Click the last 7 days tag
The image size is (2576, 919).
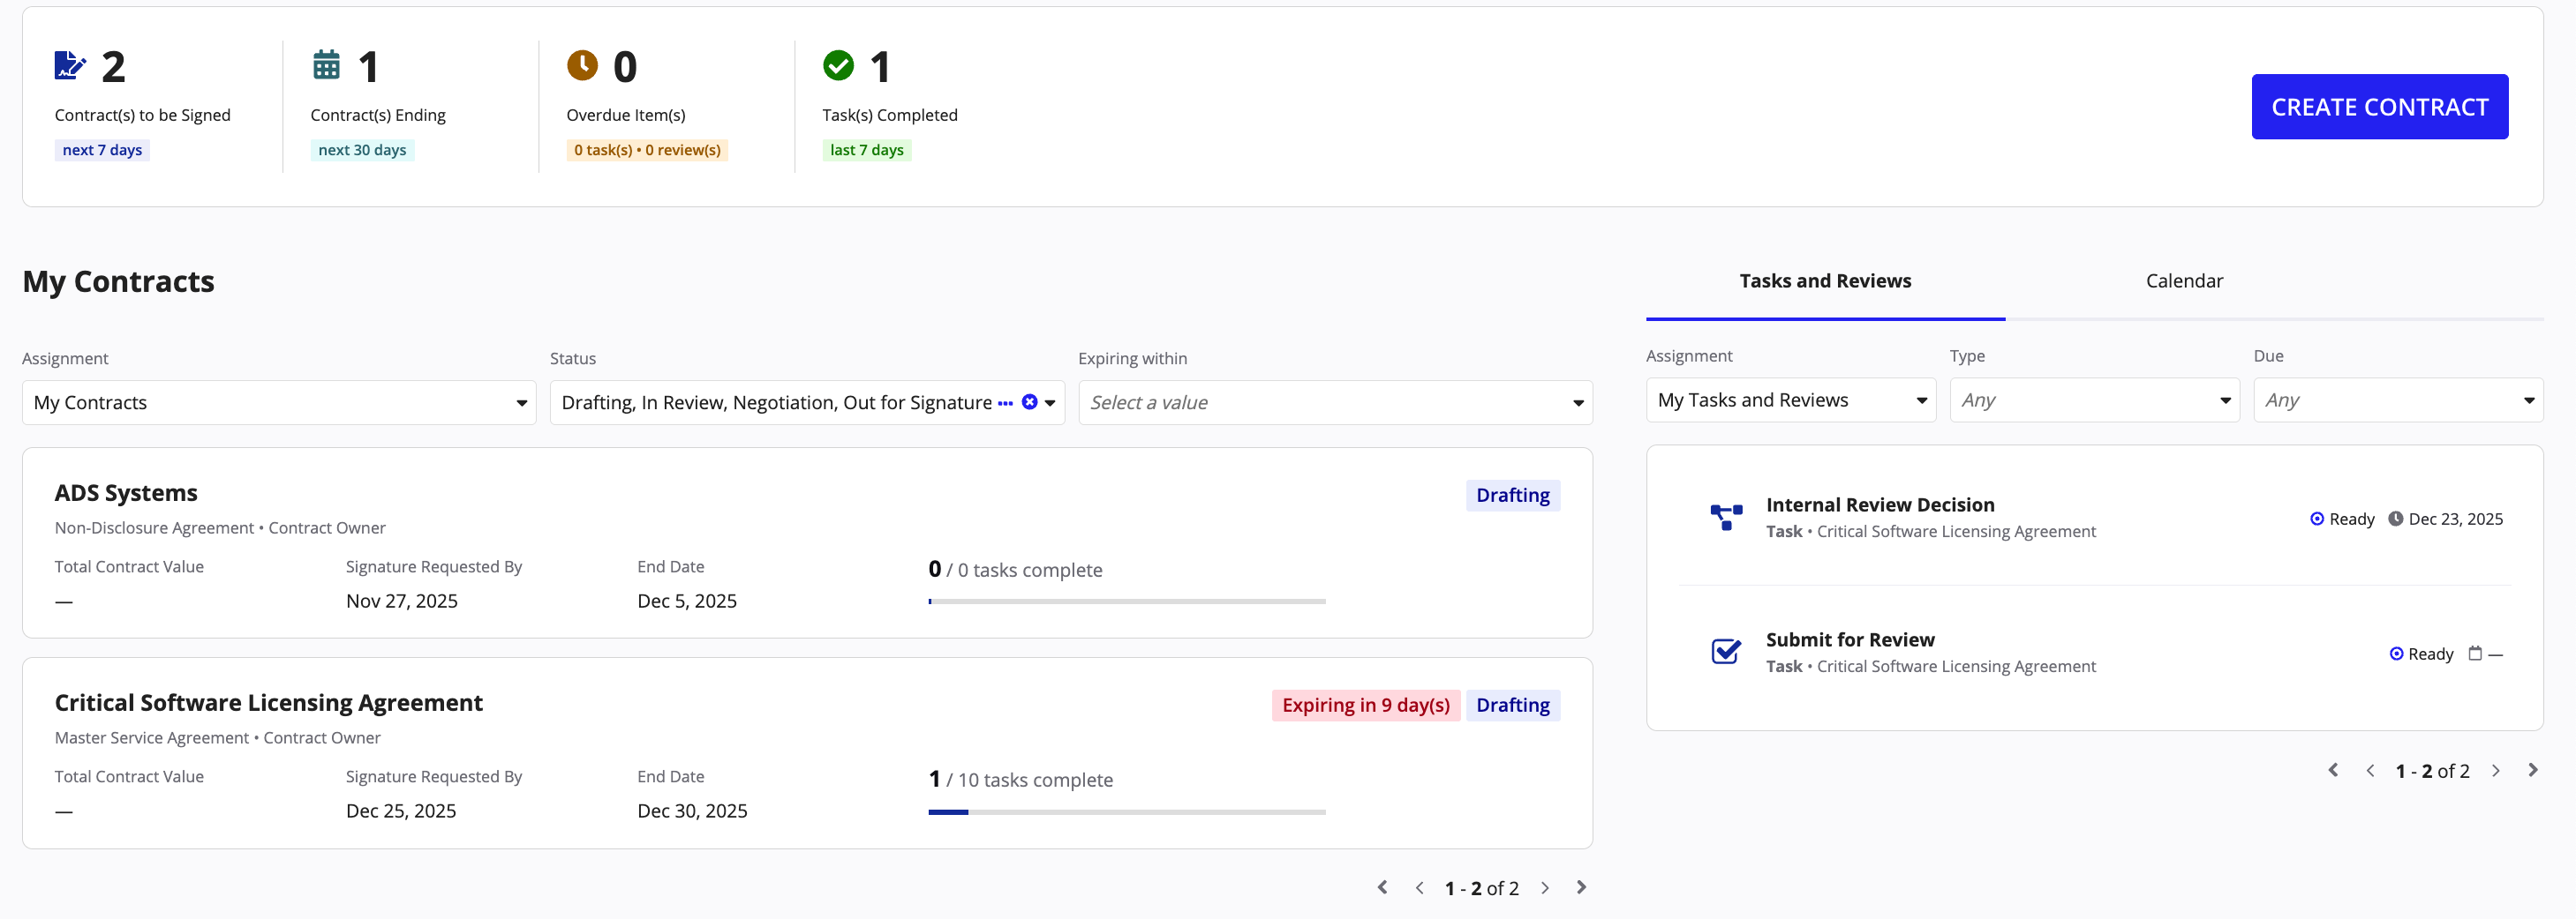[x=867, y=150]
